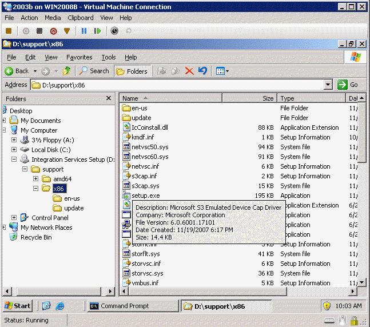This screenshot has width=370, height=327.
Task: Open the VM File menu
Action: 10,18
